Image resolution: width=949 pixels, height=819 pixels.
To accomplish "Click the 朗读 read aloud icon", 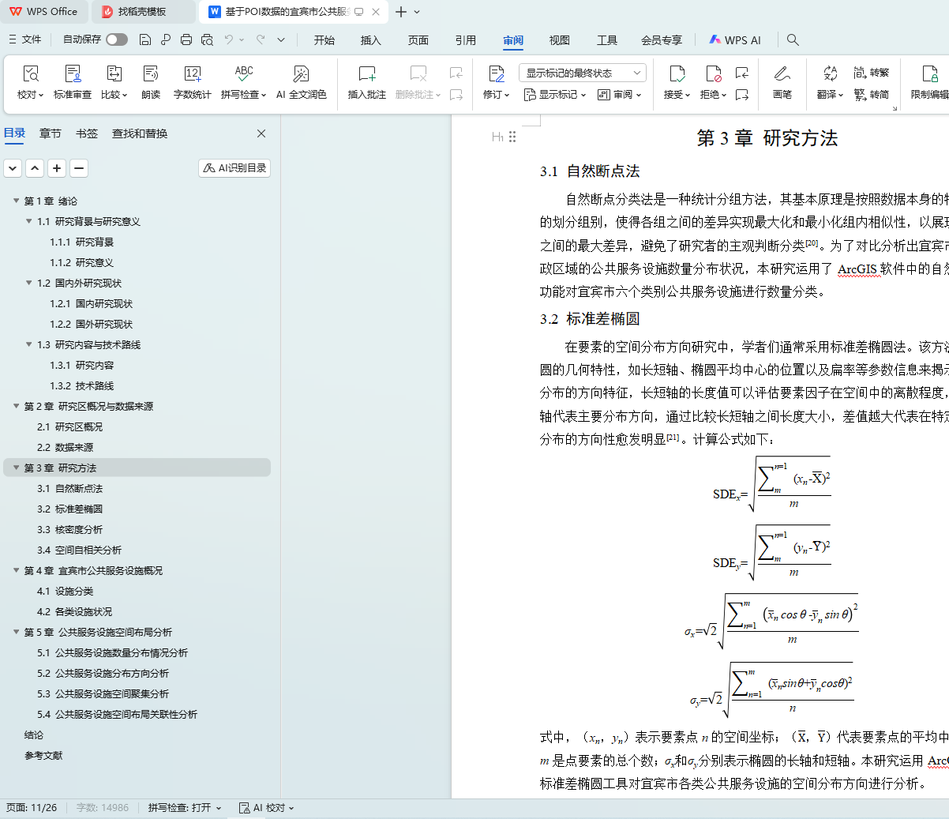I will point(151,74).
